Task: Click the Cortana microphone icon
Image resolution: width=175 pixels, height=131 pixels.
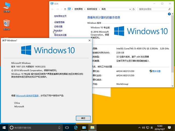Action: 59,127
